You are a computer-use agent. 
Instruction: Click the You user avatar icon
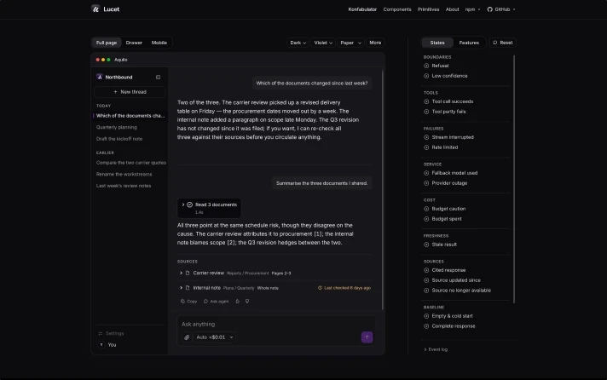[101, 344]
